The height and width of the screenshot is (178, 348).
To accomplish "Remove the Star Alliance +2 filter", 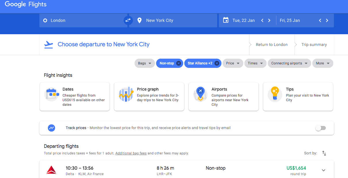I will click(217, 63).
